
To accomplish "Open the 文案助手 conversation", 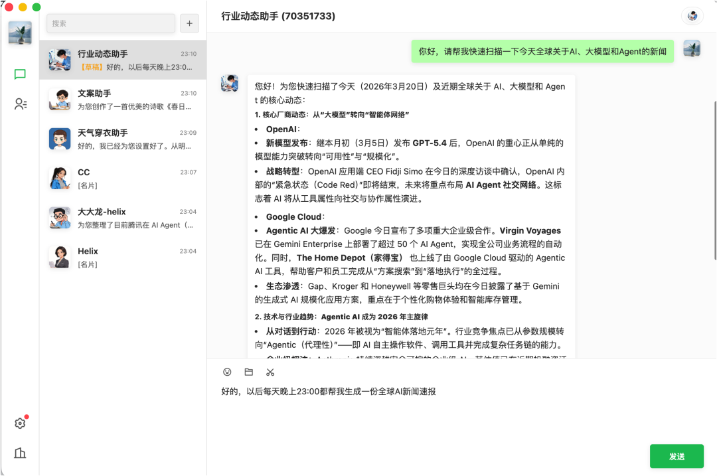I will (123, 100).
